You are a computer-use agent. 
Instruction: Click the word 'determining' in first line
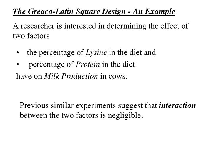coord(126,26)
